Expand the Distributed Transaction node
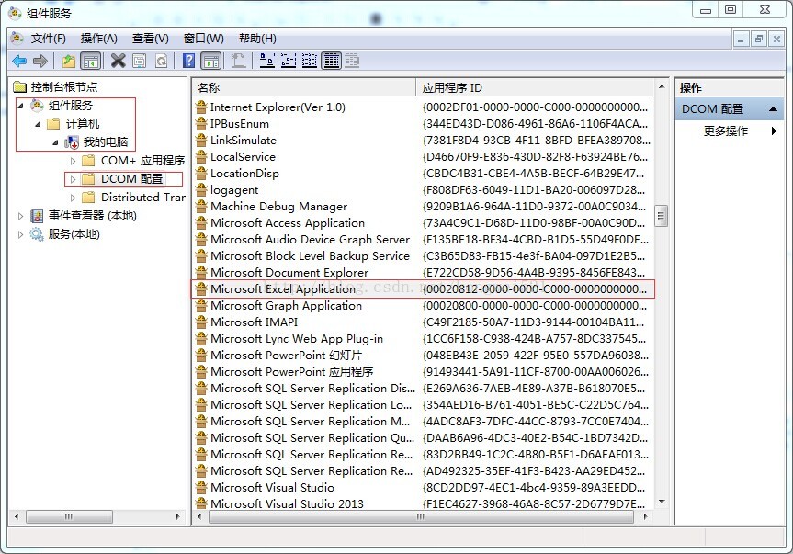The image size is (793, 554). 73,198
